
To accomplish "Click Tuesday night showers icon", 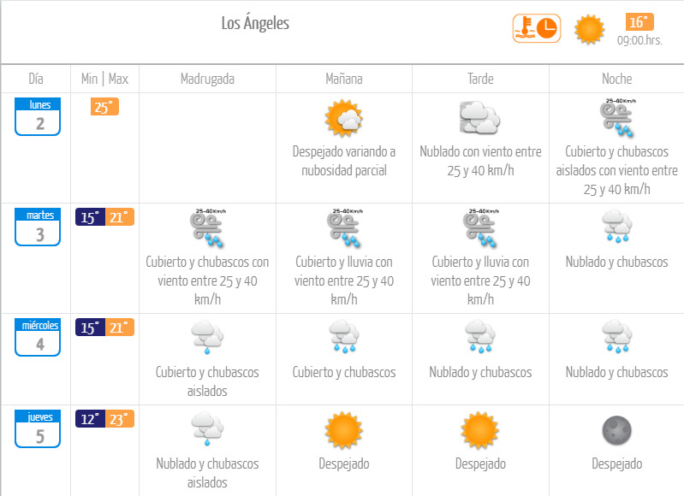I will pos(617,227).
